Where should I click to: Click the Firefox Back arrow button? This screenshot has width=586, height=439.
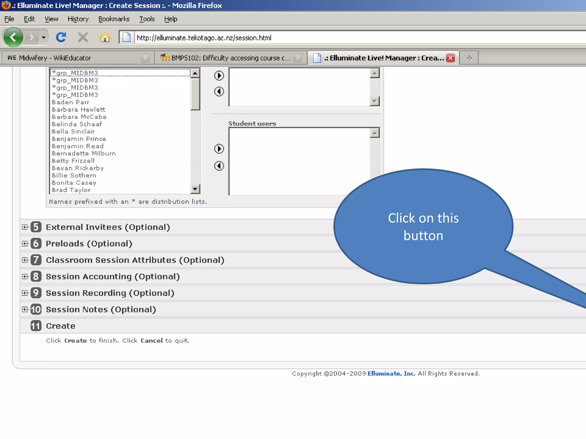click(x=13, y=37)
